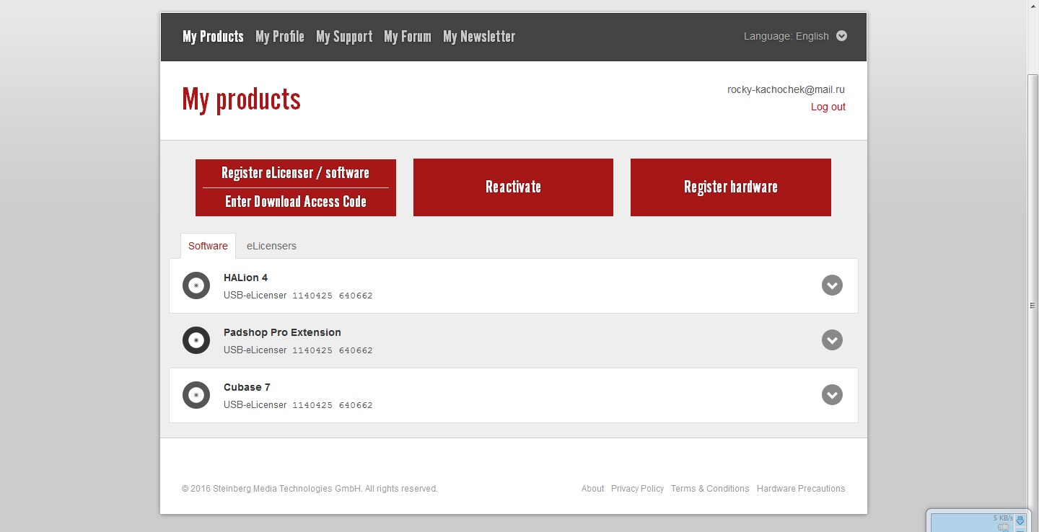Click the USB-eLicenser number under Cubase 7

pos(333,405)
